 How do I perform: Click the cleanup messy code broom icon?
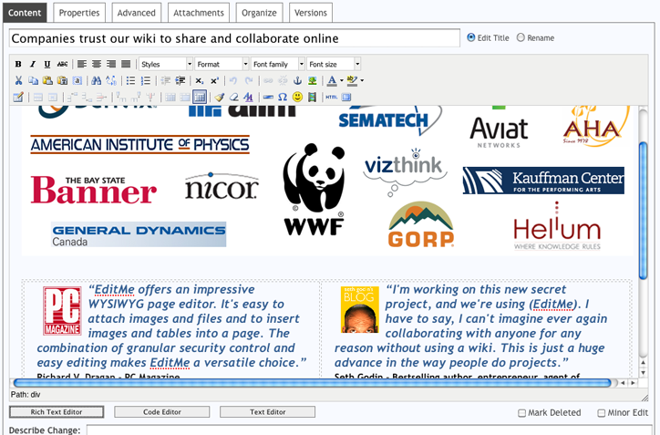click(219, 97)
